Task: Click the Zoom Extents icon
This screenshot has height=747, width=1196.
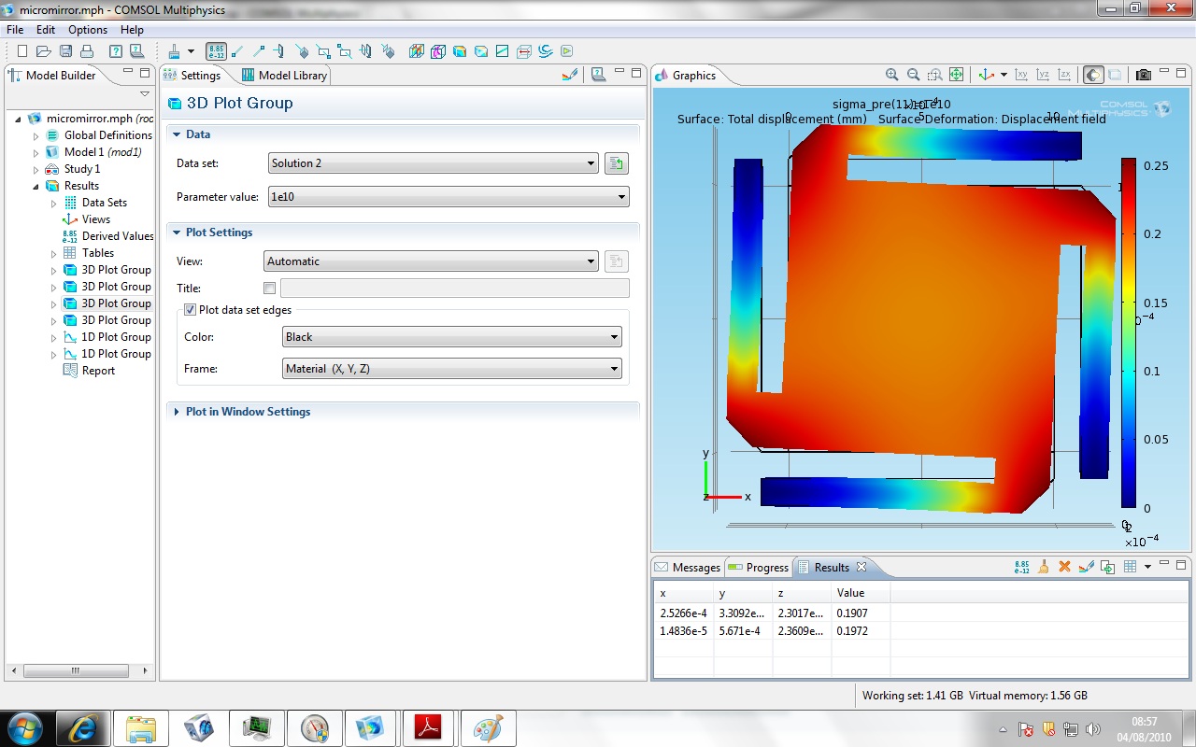Action: 957,75
